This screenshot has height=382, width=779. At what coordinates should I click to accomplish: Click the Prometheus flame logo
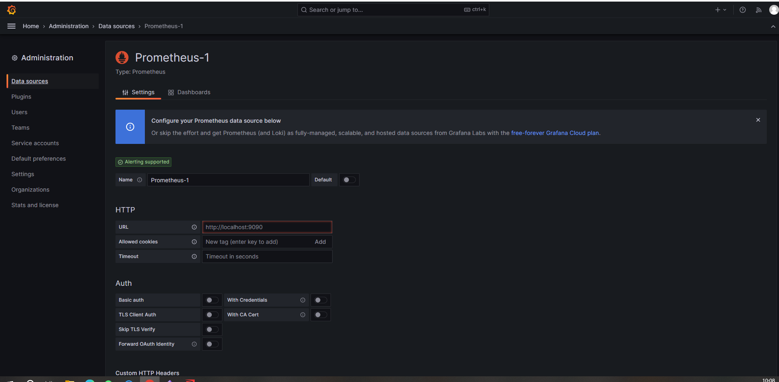122,57
